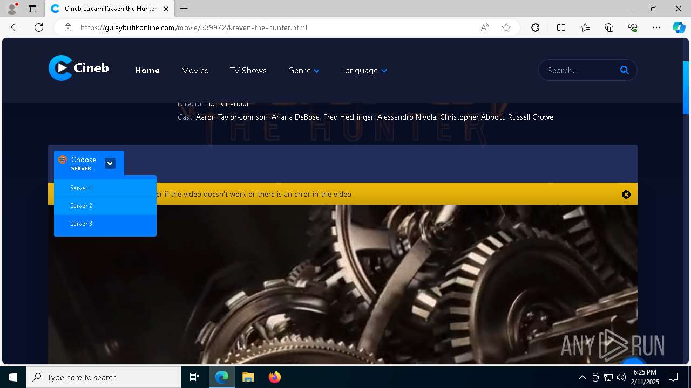Open Edge Settings and more menu
Viewport: 691px width, 388px height.
click(x=656, y=27)
